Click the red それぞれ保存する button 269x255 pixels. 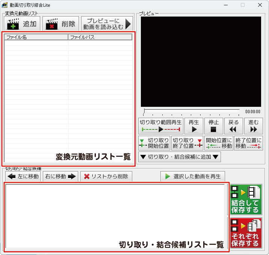pos(245,233)
